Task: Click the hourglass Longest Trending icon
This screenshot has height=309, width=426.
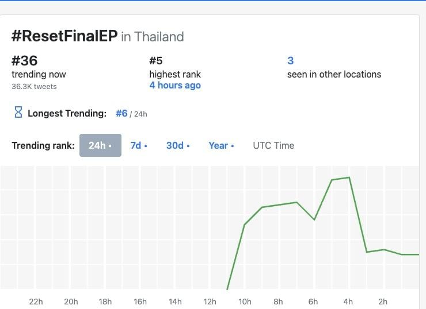Action: tap(17, 113)
